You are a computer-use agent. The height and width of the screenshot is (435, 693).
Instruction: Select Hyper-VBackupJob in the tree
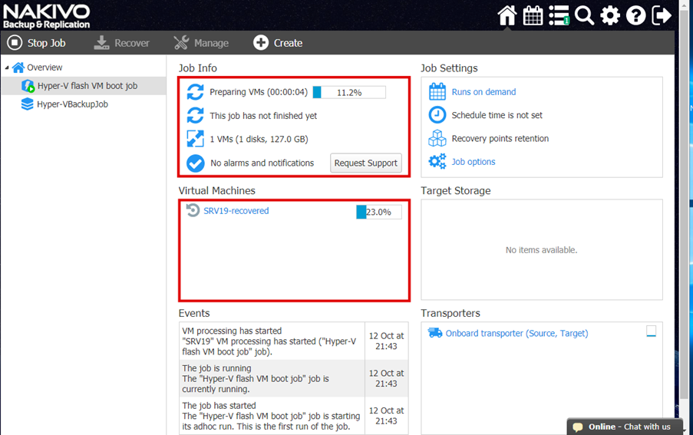coord(72,104)
